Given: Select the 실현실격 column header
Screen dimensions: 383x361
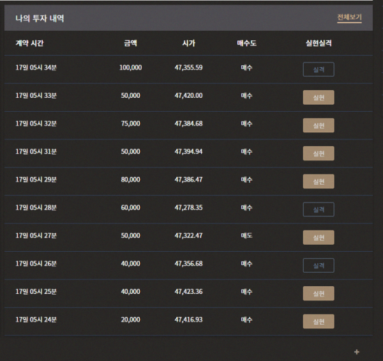Looking at the screenshot, I should [x=319, y=43].
